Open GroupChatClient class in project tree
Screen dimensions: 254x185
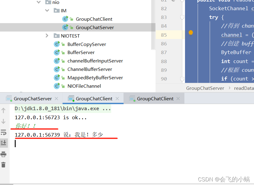coord(94,19)
